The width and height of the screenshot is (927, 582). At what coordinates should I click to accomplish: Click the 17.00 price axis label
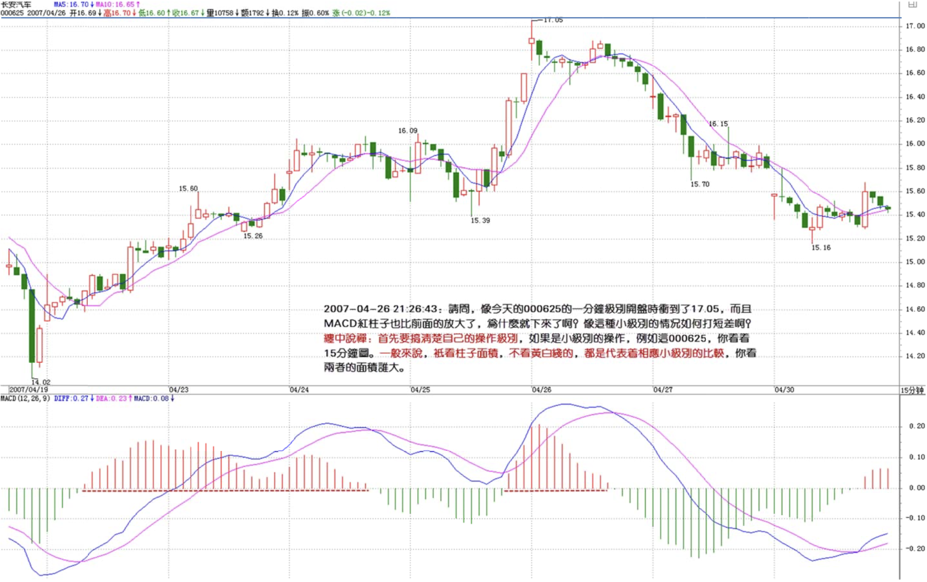915,26
